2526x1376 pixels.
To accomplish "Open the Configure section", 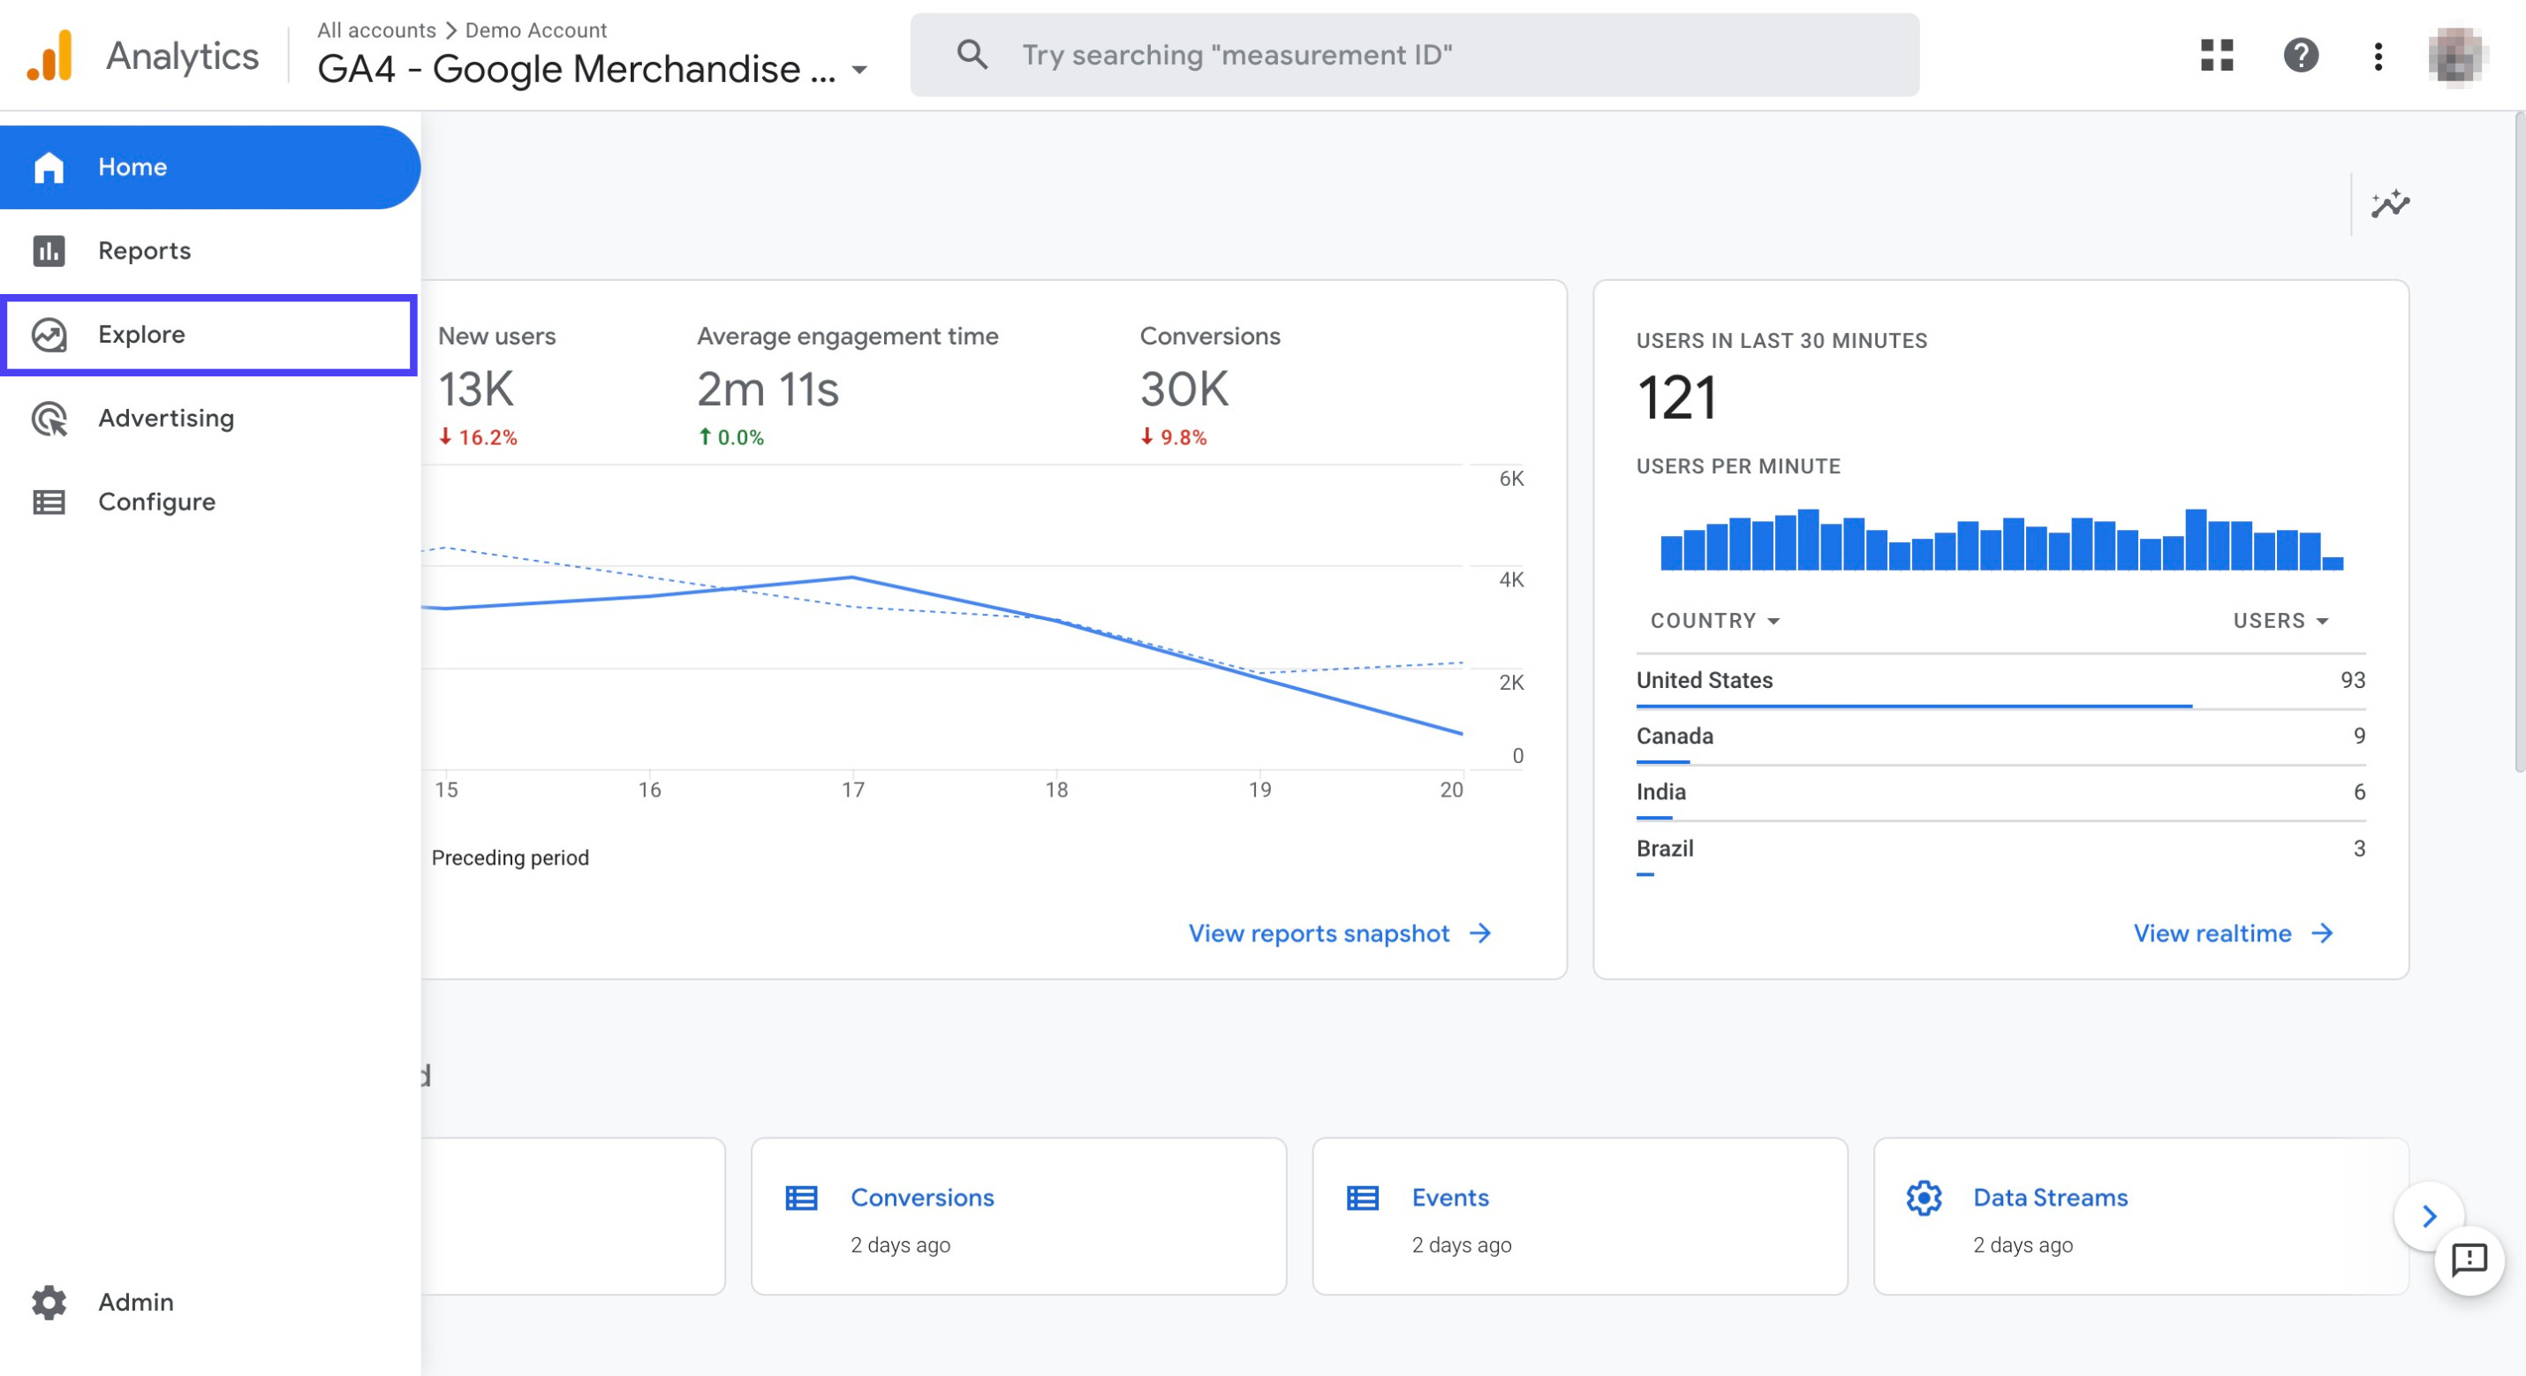I will [208, 501].
